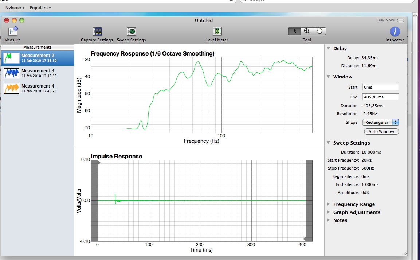This screenshot has width=420, height=260.
Task: Expand the Graph Adjustments section
Action: click(329, 212)
